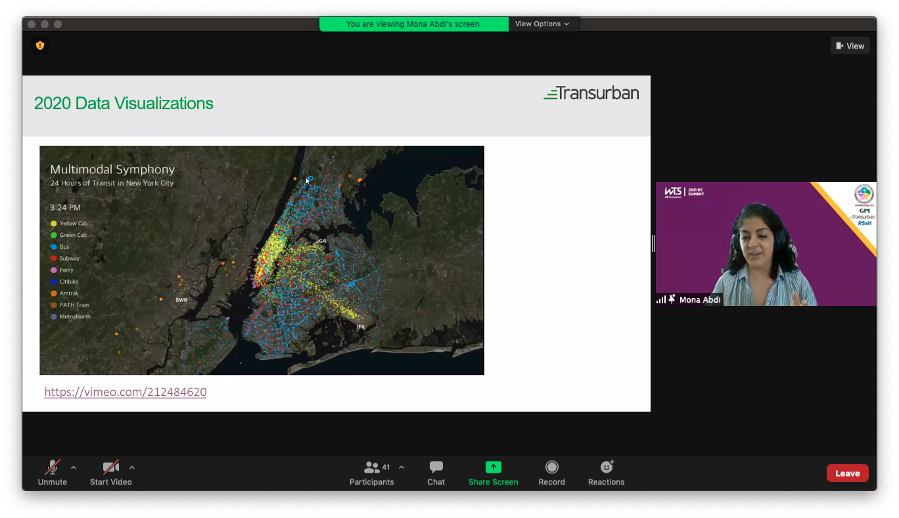Expand the arrow next to Participants
Image resolution: width=899 pixels, height=518 pixels.
pos(402,467)
